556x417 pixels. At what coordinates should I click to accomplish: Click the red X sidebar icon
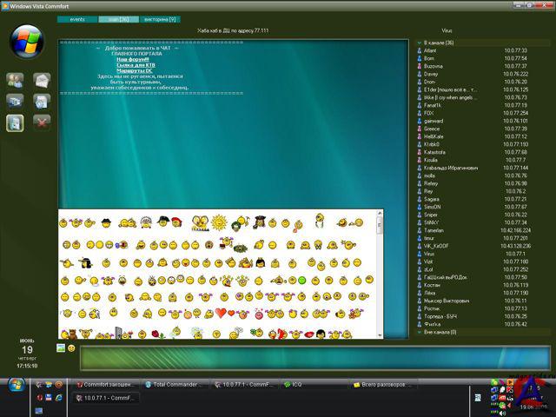pos(42,122)
